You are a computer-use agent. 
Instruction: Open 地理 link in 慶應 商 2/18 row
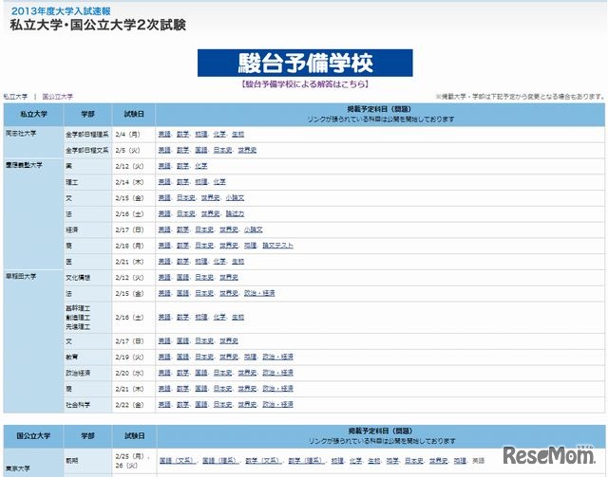pyautogui.click(x=250, y=246)
